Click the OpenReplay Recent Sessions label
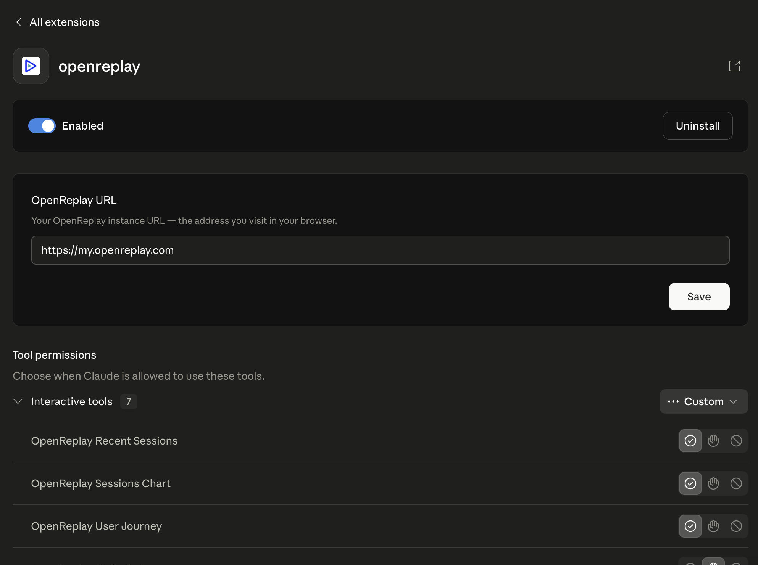The width and height of the screenshot is (758, 565). click(104, 441)
